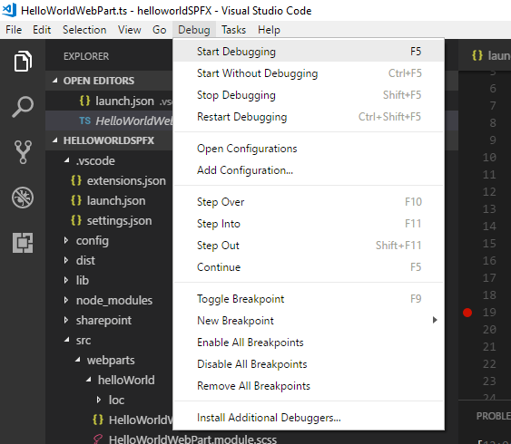This screenshot has height=444, width=511.
Task: Click the JSON icon next to settings.json
Action: [x=76, y=220]
